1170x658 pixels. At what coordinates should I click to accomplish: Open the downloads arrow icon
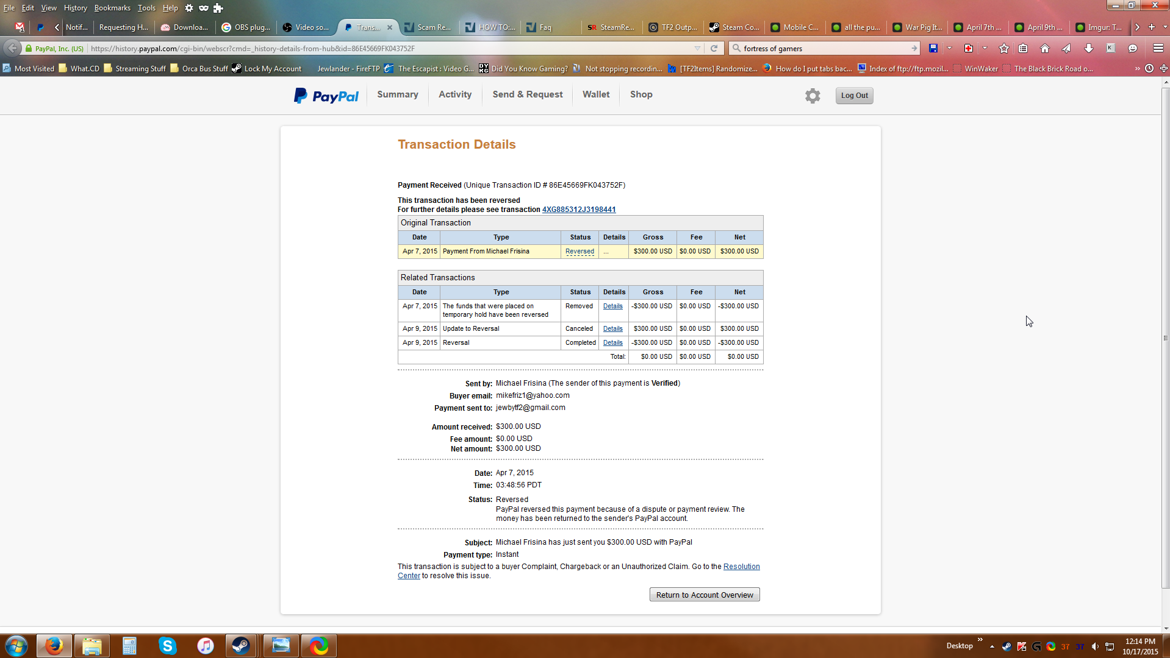pos(1088,49)
